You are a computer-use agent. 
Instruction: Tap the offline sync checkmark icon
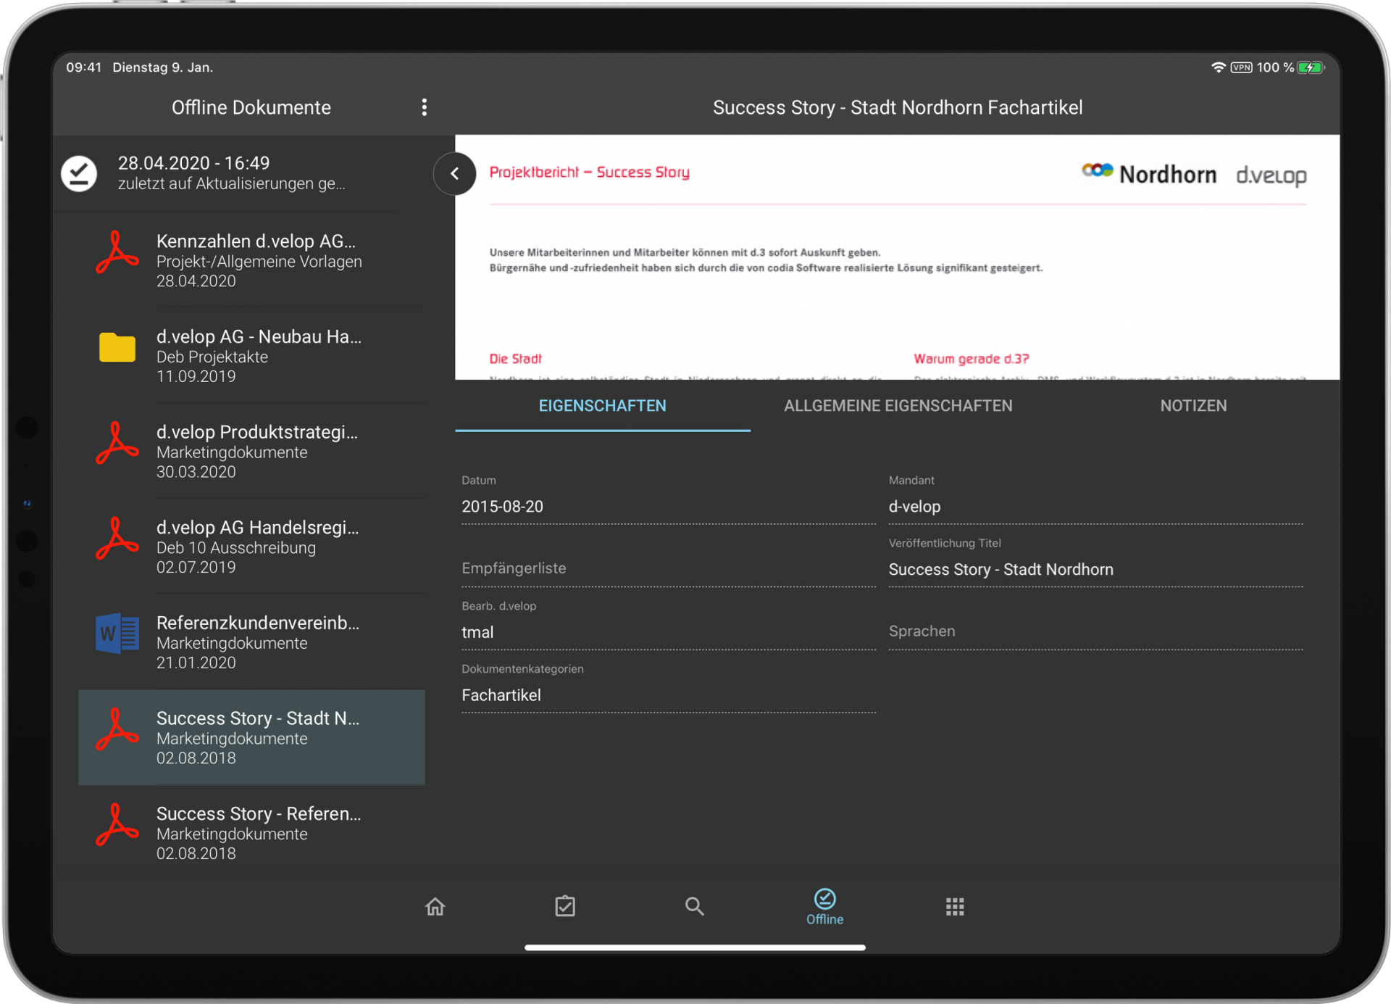click(x=79, y=173)
